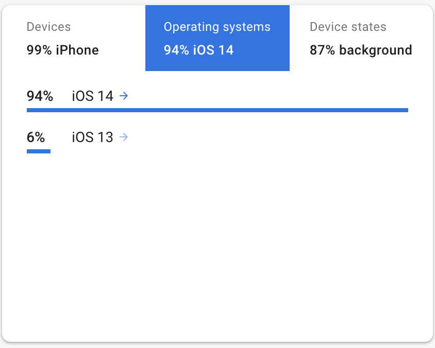Click the iOS 13 progress bar

pyautogui.click(x=38, y=151)
